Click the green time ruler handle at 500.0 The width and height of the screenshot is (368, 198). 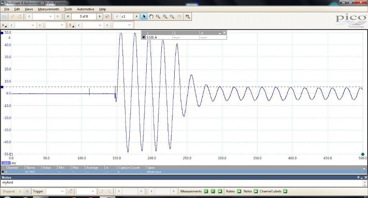[363, 154]
